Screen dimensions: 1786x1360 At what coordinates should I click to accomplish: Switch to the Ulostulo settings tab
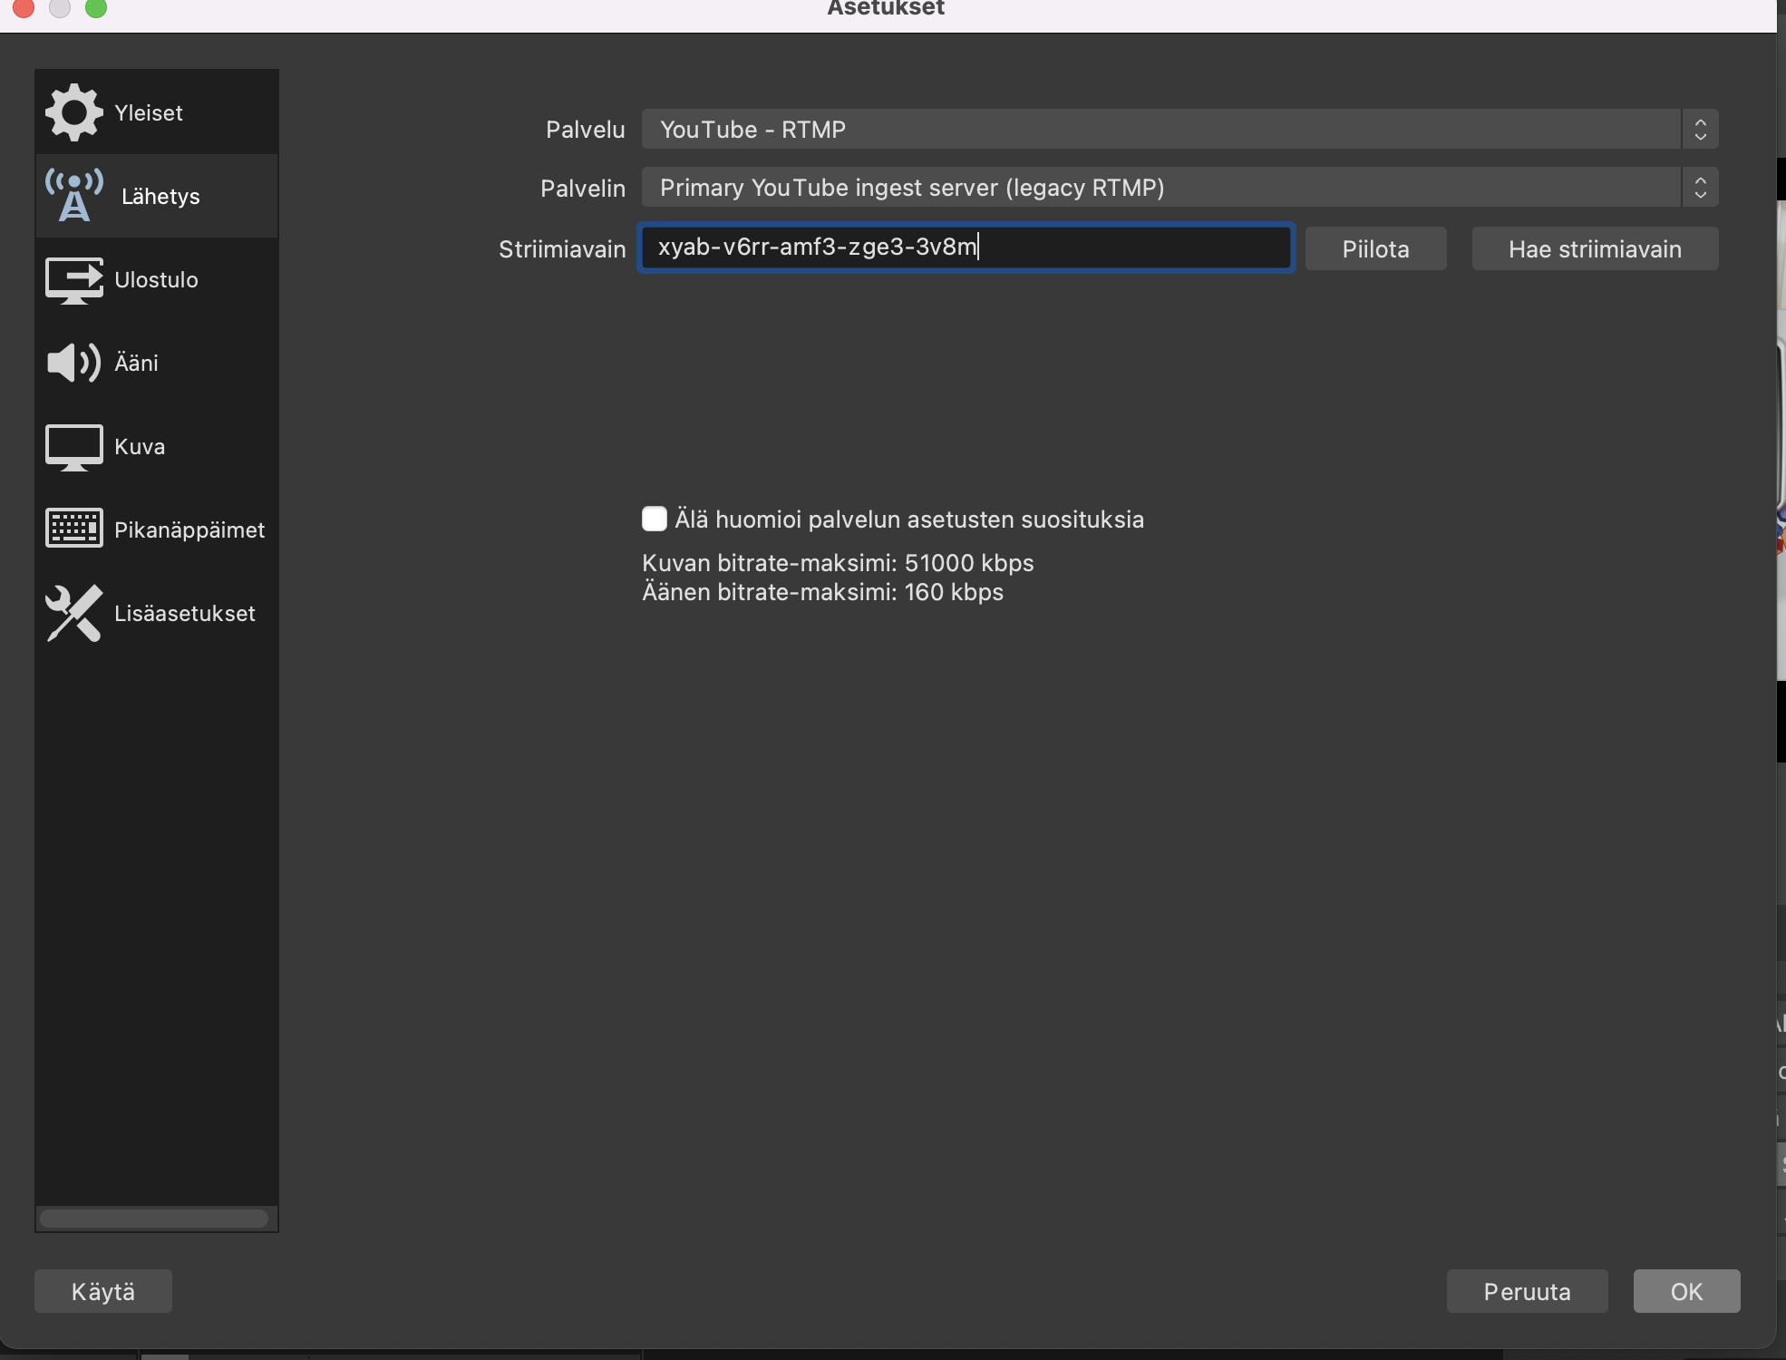point(157,279)
